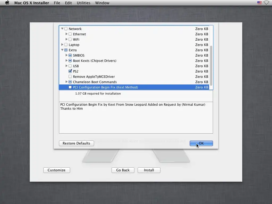Click the OK button

tap(201, 143)
